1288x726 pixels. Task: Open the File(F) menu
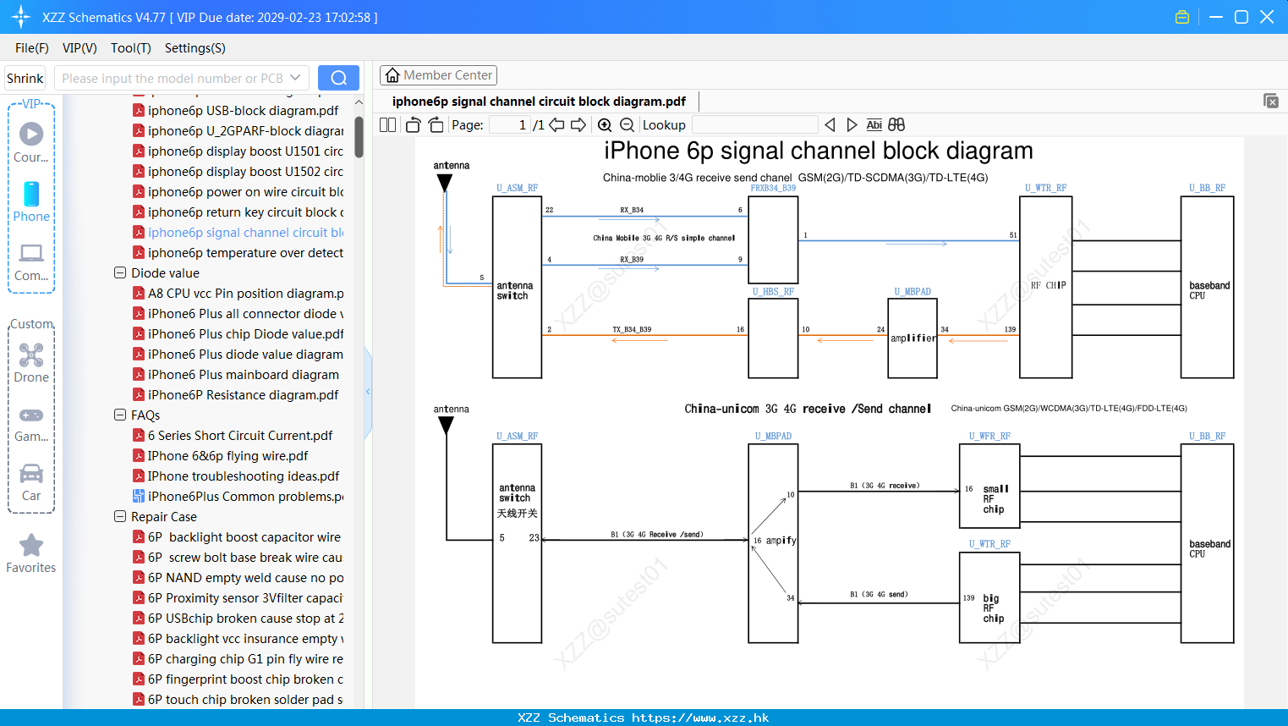point(32,48)
